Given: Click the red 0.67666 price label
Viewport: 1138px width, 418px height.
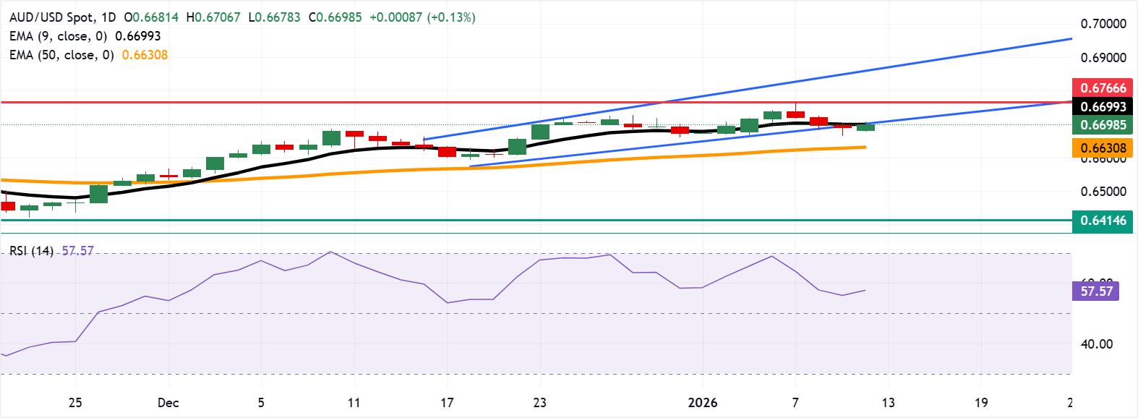Looking at the screenshot, I should (1103, 88).
